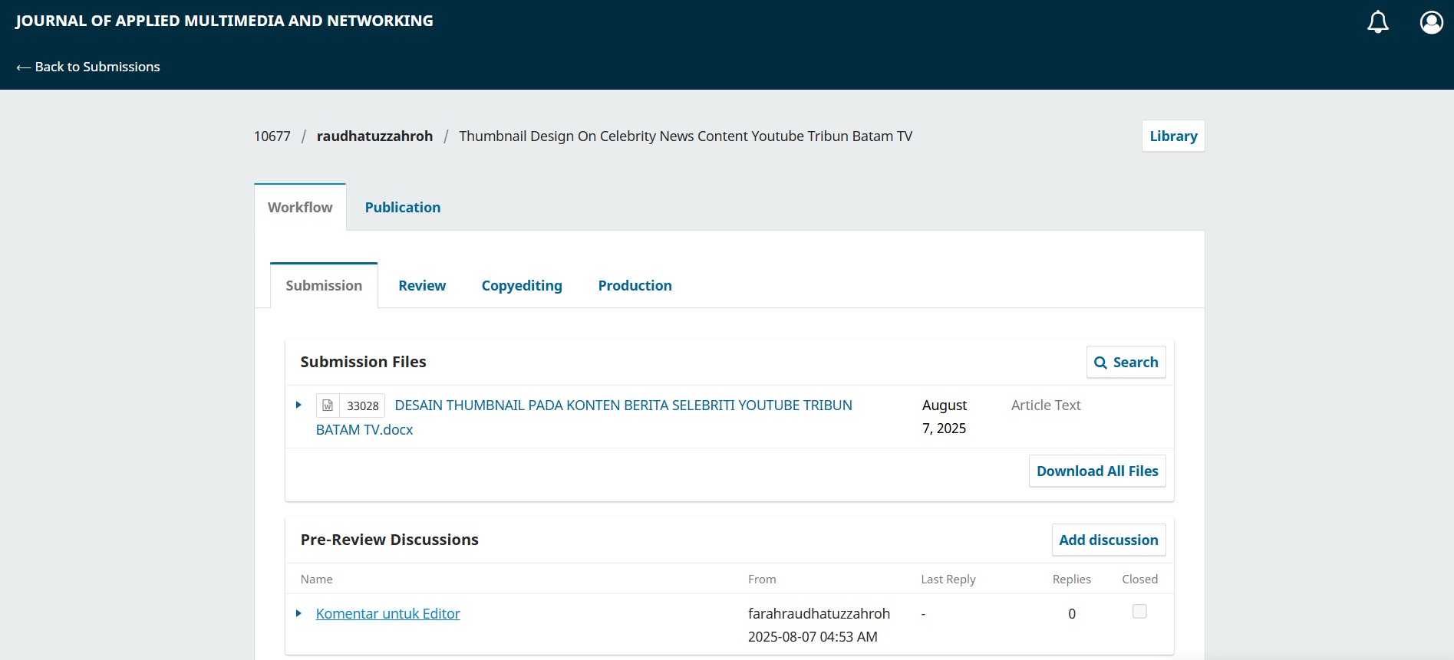Open the notifications bell icon
This screenshot has height=660, width=1454.
pyautogui.click(x=1377, y=22)
